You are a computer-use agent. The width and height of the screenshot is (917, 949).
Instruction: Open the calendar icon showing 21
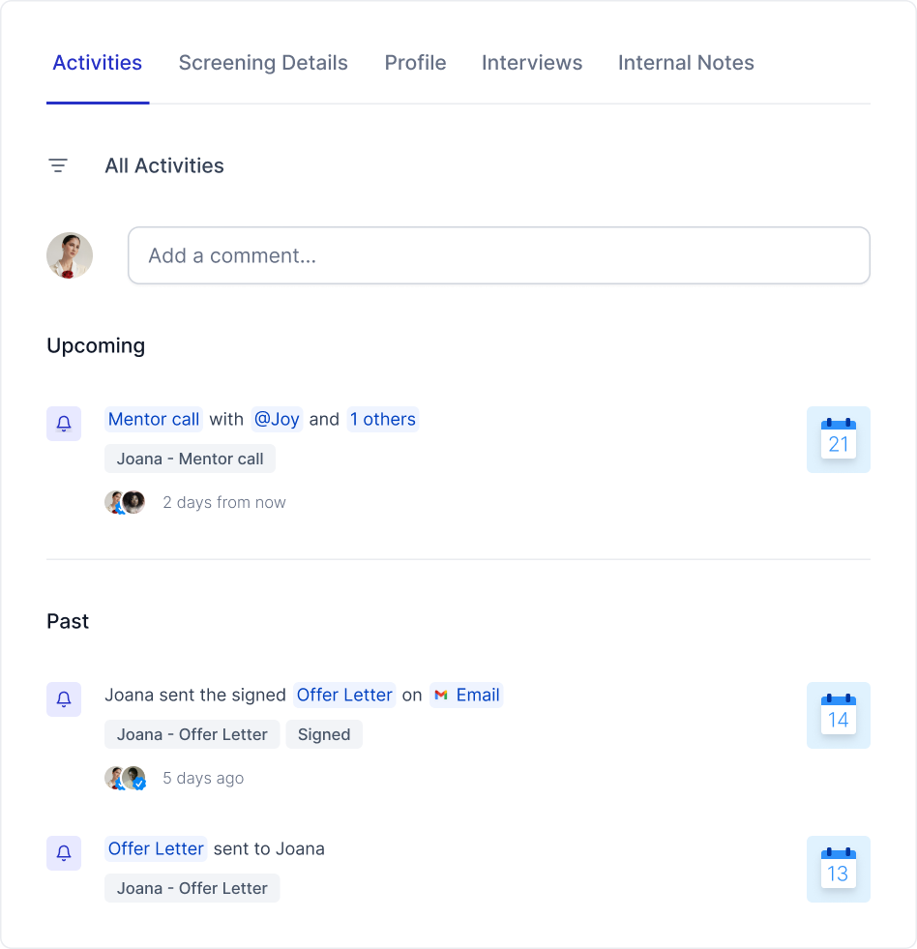click(839, 439)
